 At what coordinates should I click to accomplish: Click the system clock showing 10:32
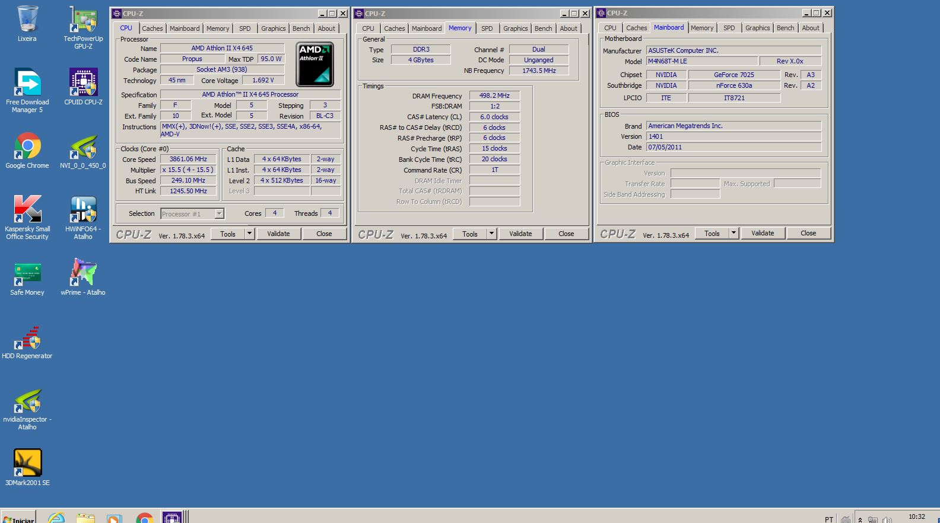pos(917,517)
